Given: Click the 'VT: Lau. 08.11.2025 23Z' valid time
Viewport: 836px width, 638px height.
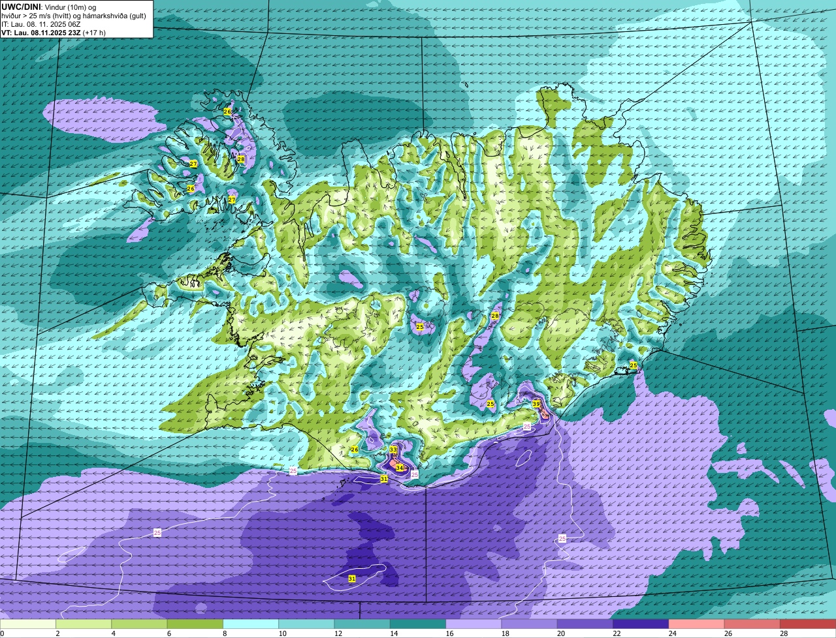Looking at the screenshot, I should coord(41,33).
